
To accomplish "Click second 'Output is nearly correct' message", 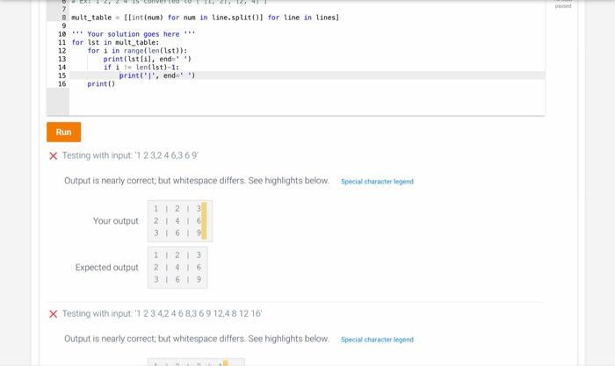I will (197, 339).
